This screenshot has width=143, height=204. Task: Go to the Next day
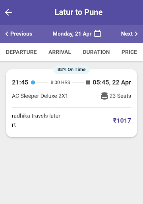(129, 34)
